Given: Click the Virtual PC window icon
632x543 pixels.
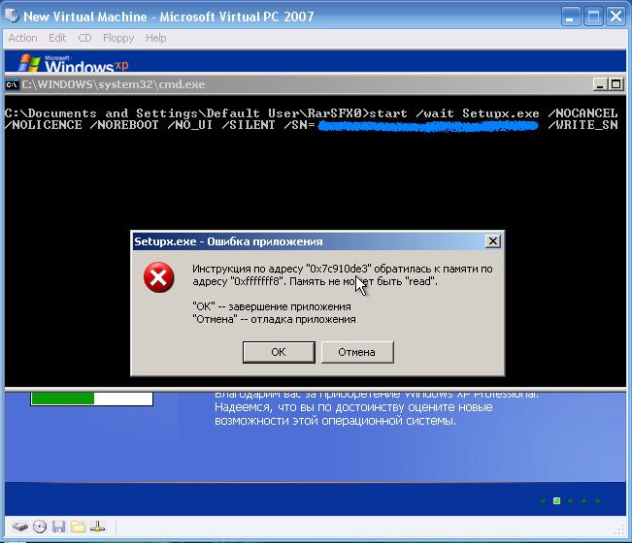Looking at the screenshot, I should 12,16.
